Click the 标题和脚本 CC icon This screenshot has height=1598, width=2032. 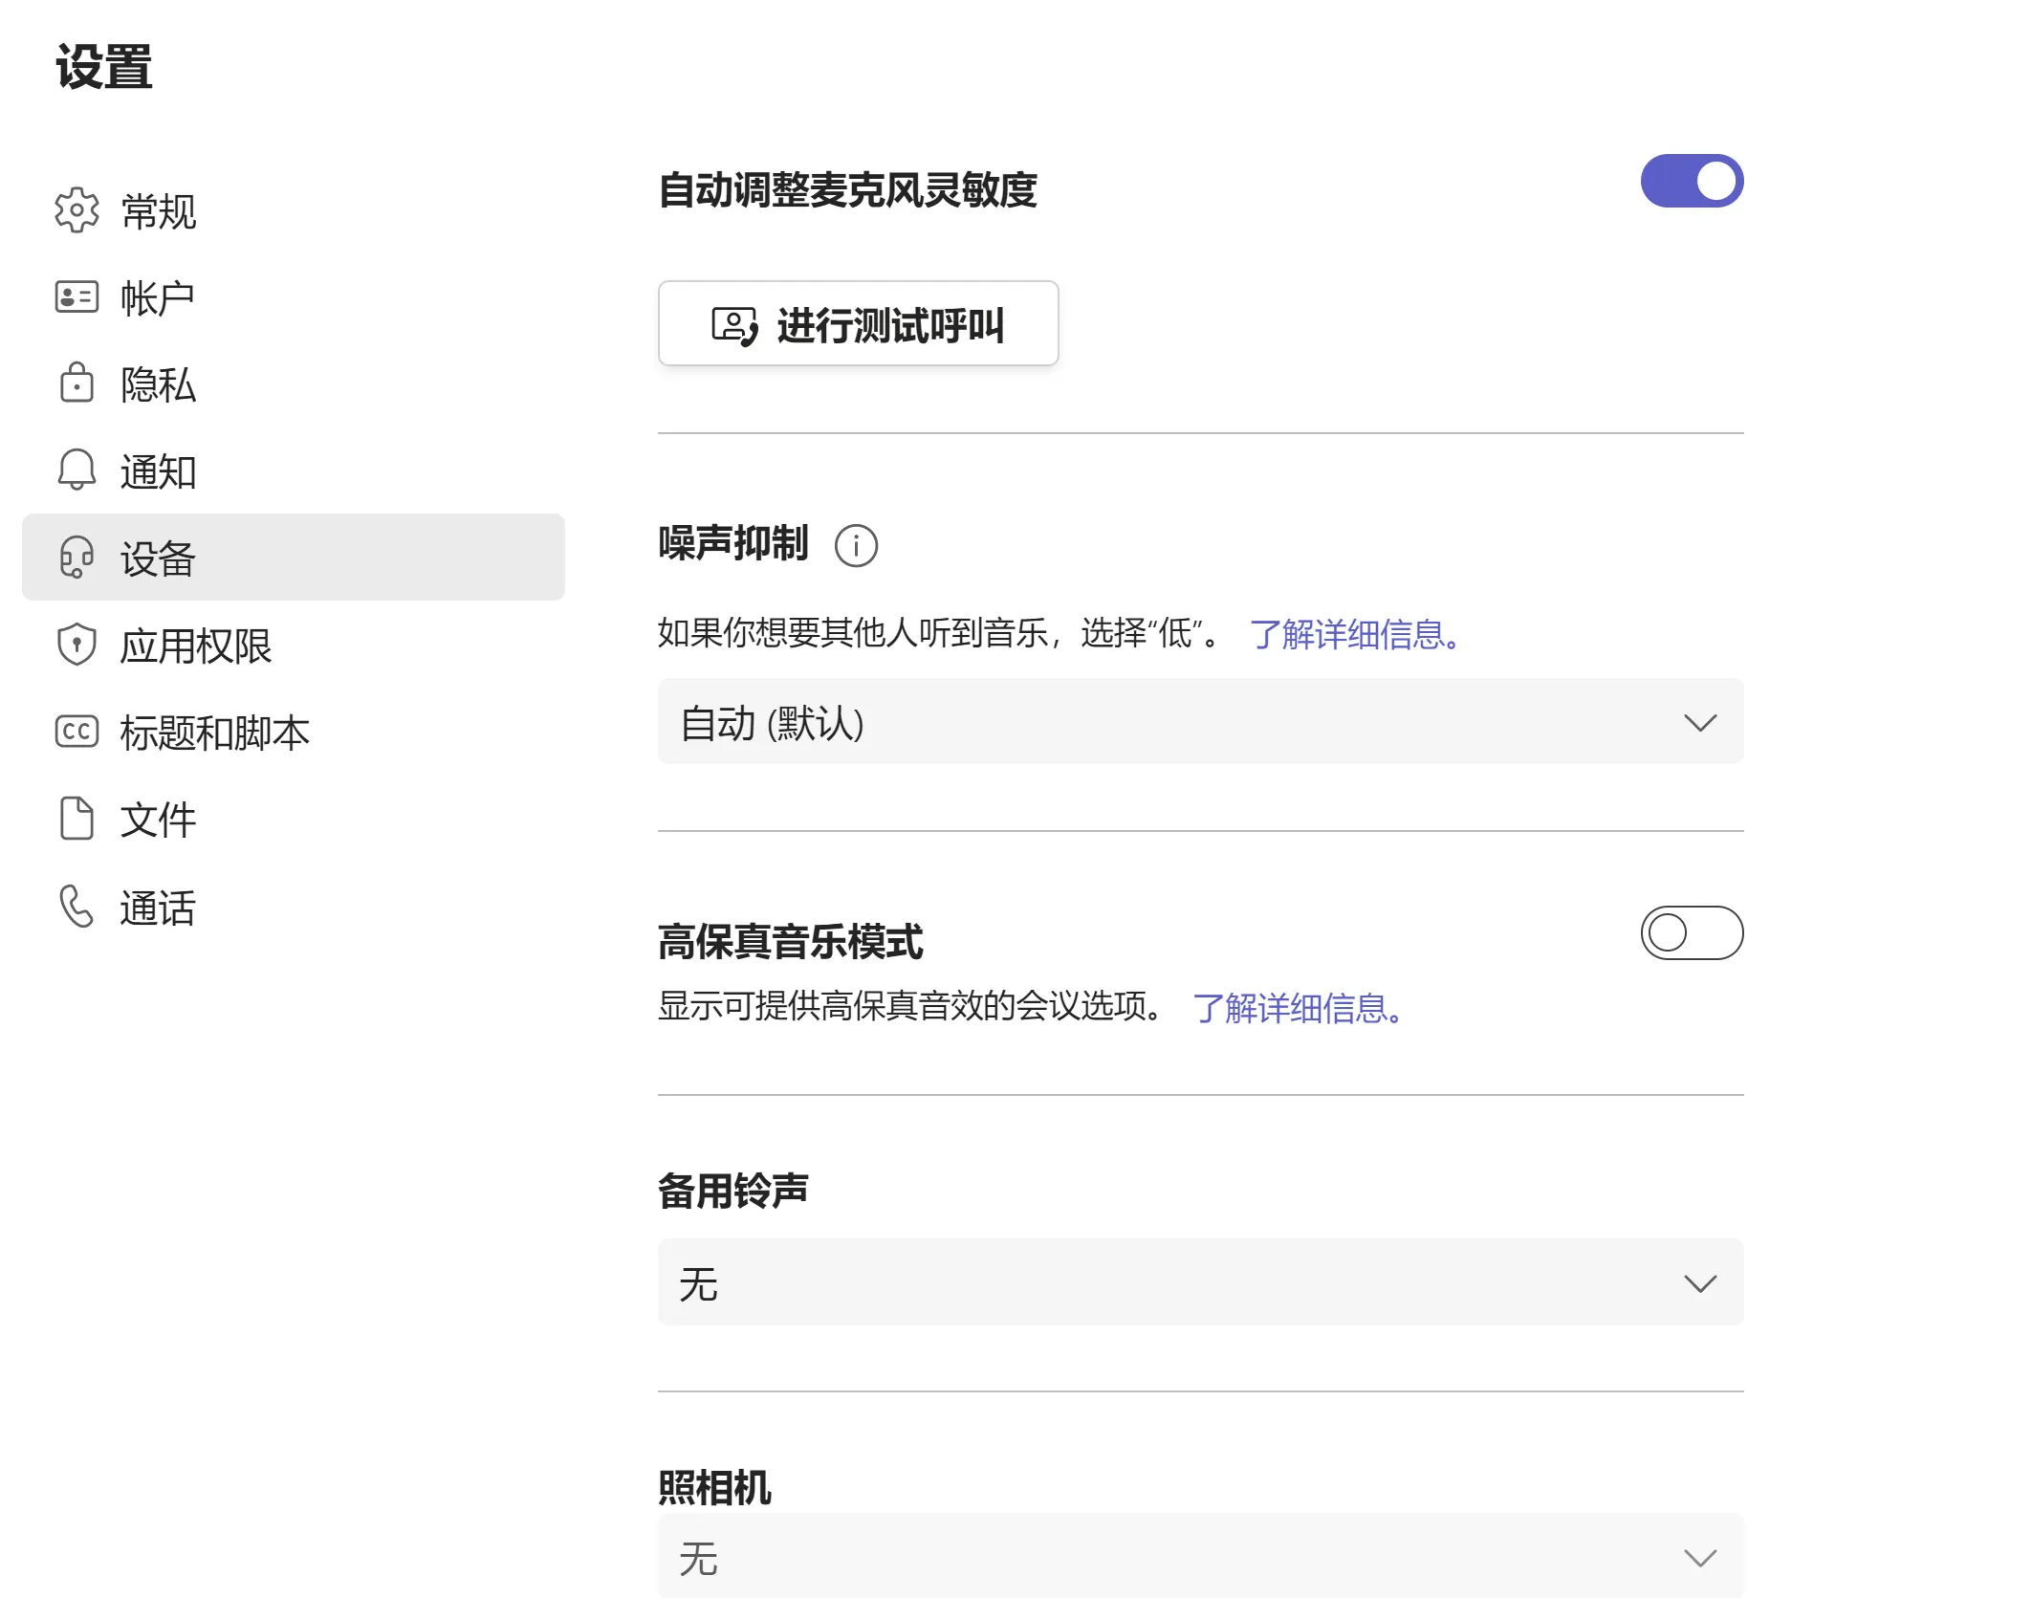[x=76, y=733]
